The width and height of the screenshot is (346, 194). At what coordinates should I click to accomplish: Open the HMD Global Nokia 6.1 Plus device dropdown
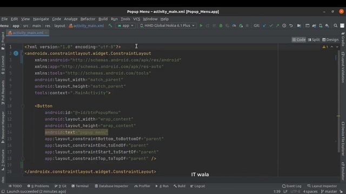[x=168, y=26]
